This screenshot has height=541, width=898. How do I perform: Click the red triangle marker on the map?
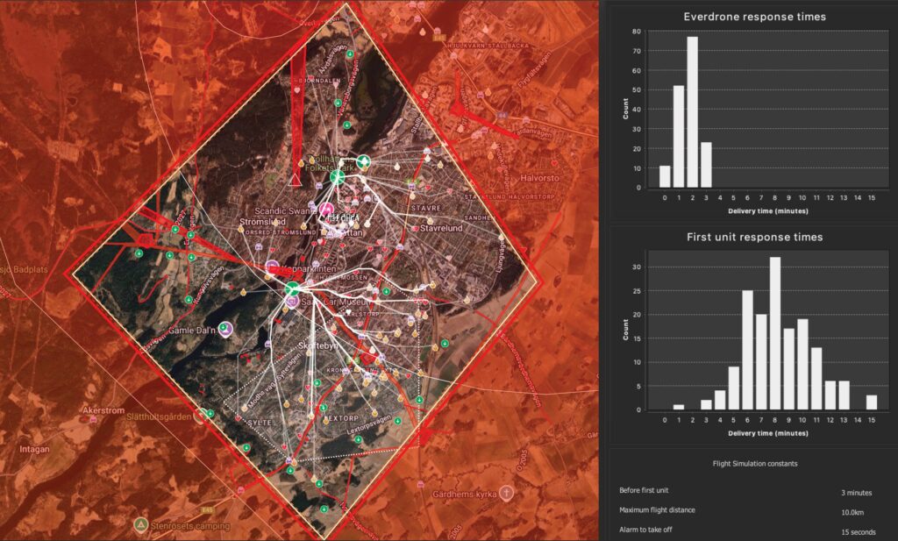tap(296, 180)
